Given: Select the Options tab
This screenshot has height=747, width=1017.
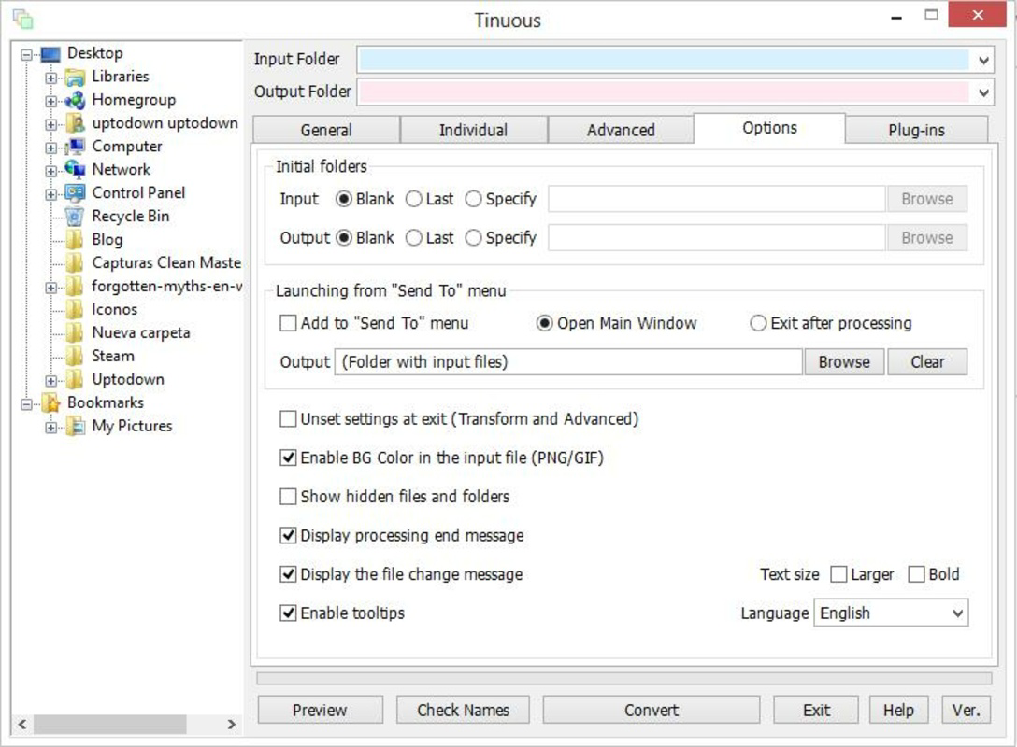Looking at the screenshot, I should 769,128.
